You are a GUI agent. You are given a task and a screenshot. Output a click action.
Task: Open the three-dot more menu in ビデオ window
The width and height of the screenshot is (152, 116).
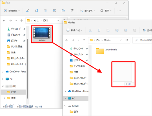[x=119, y=11]
